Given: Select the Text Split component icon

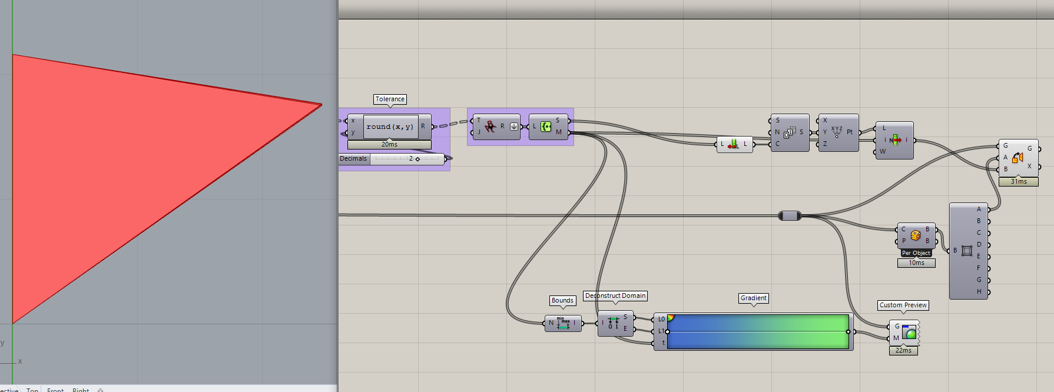Looking at the screenshot, I should [490, 126].
